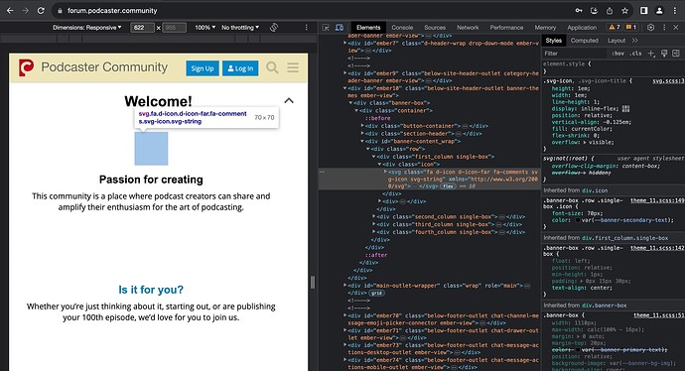Expand the second_column single-box div
This screenshot has width=685, height=371.
coord(374,216)
